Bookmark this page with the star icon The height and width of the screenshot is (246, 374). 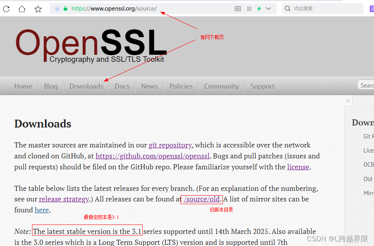tap(38, 8)
